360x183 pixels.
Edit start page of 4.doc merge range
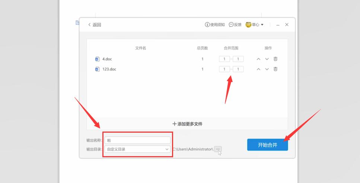224,59
